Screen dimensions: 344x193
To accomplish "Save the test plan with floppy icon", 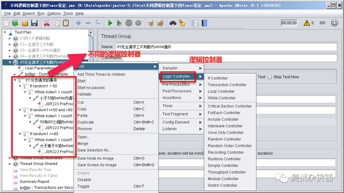I will (x=34, y=23).
